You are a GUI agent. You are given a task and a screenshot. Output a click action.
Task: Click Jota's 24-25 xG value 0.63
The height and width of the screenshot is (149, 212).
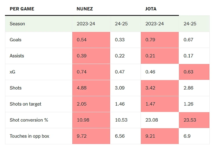188,72
